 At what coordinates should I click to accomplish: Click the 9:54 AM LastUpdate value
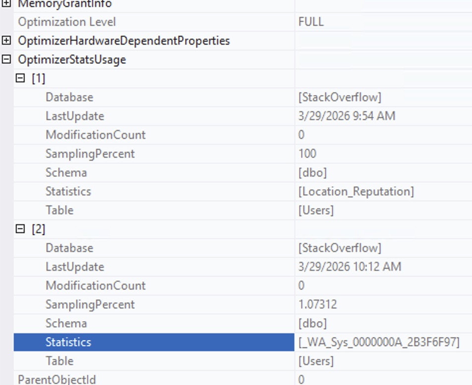click(347, 116)
